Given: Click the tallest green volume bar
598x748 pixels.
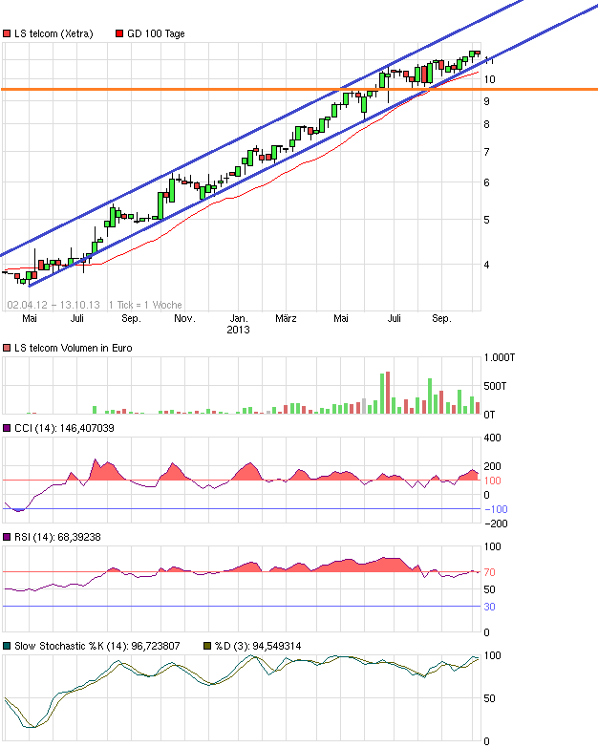Looking at the screenshot, I should pos(383,393).
